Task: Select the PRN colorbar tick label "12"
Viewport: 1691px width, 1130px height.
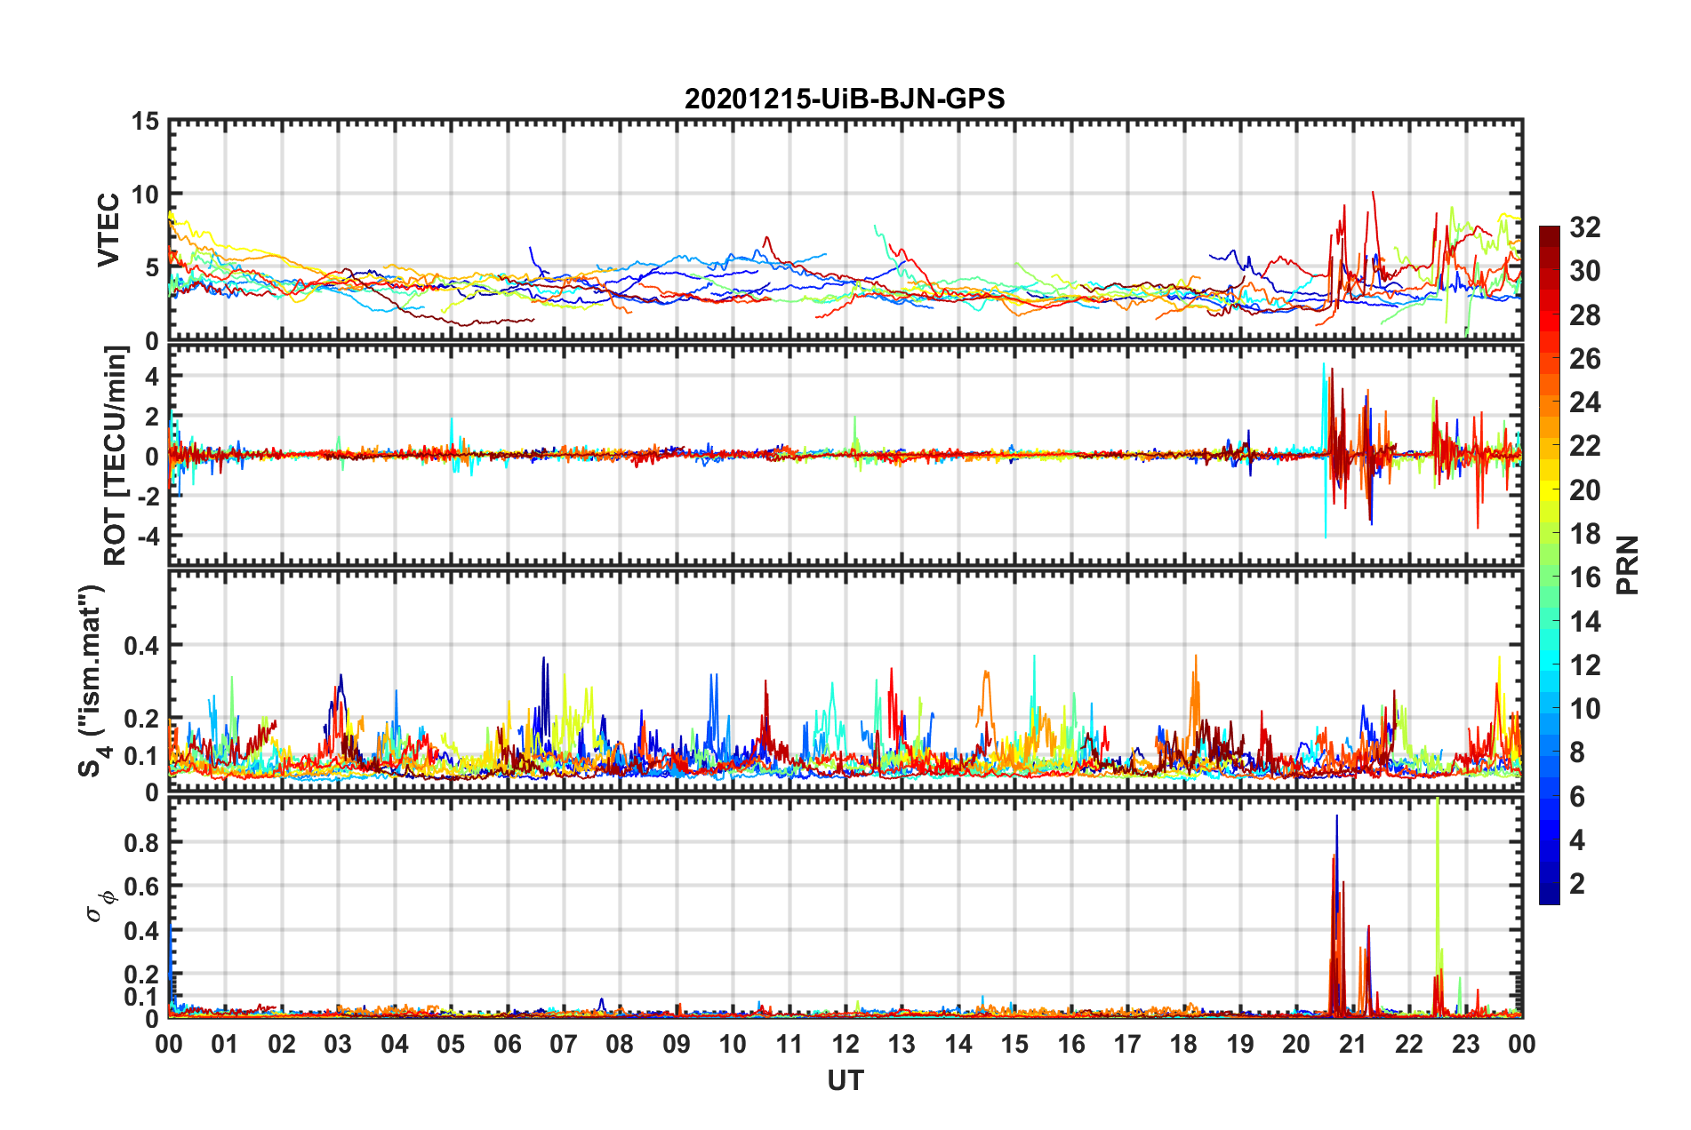Action: tap(1585, 665)
